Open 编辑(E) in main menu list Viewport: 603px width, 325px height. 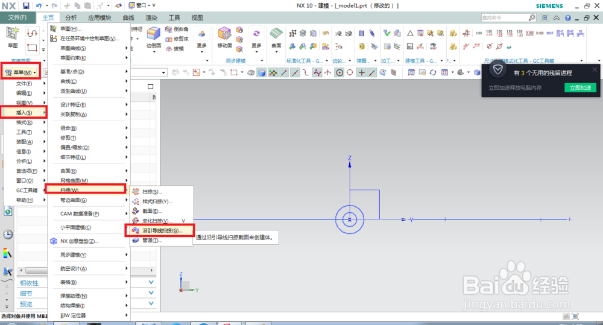[24, 93]
